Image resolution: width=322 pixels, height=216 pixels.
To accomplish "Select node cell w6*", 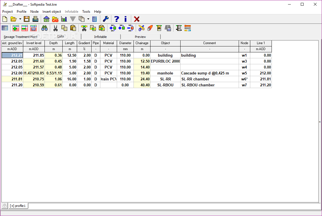I will [x=244, y=79].
